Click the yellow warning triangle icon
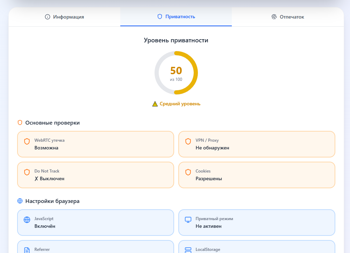350x253 pixels. coord(155,104)
